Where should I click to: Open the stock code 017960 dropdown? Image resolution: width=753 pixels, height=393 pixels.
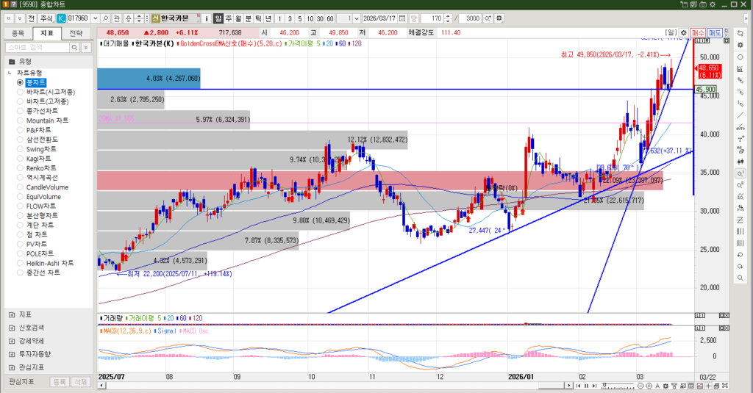[x=93, y=18]
